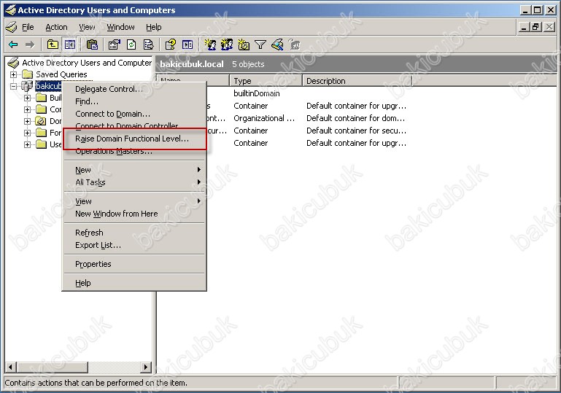The height and width of the screenshot is (393, 561).
Task: Select the Saved Queries tree item label
Action: (61, 74)
